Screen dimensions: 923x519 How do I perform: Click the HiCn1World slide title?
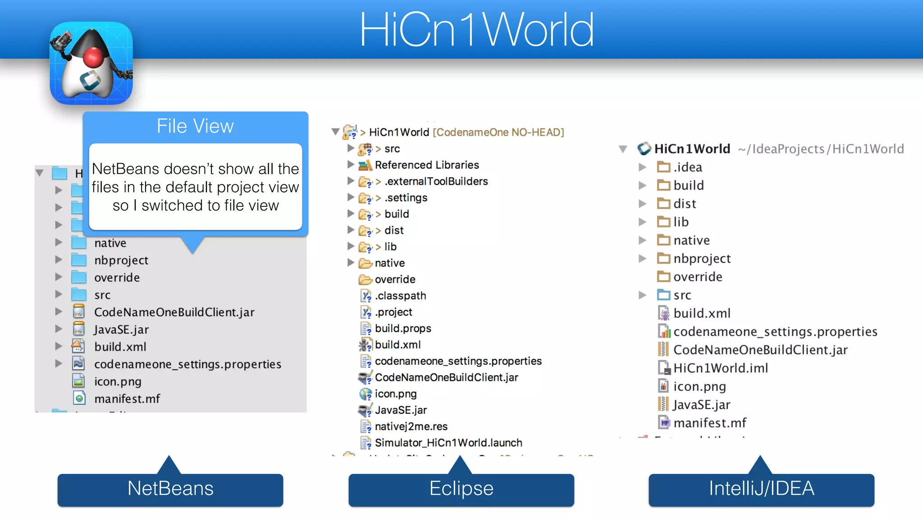476,30
